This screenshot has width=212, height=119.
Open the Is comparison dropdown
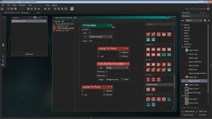coord(100,37)
